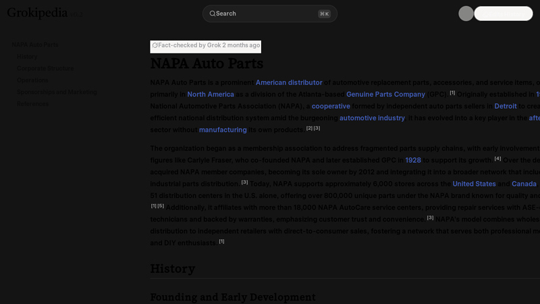Click the Grokipedia logo
This screenshot has height=304, width=540.
(38, 13)
